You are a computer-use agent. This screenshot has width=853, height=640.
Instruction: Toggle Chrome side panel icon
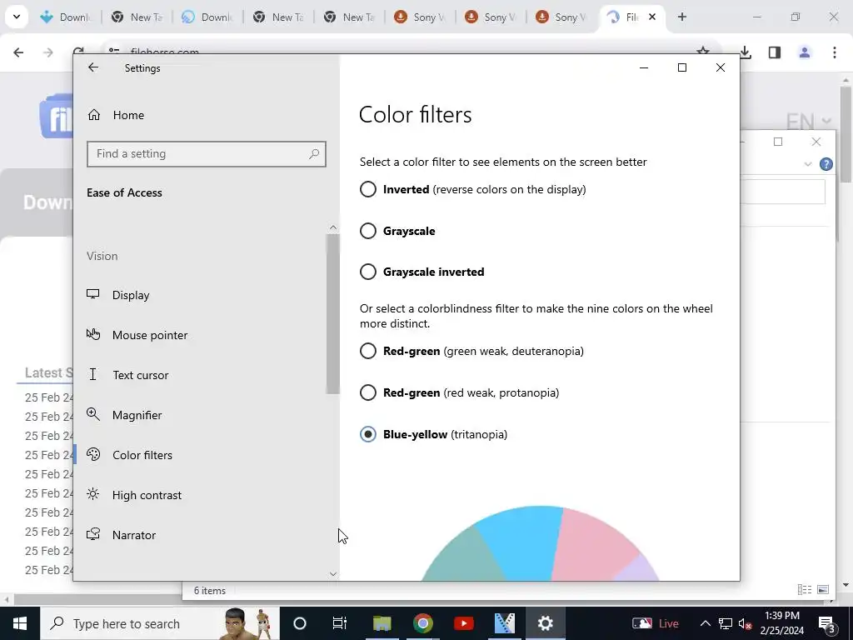coord(775,52)
